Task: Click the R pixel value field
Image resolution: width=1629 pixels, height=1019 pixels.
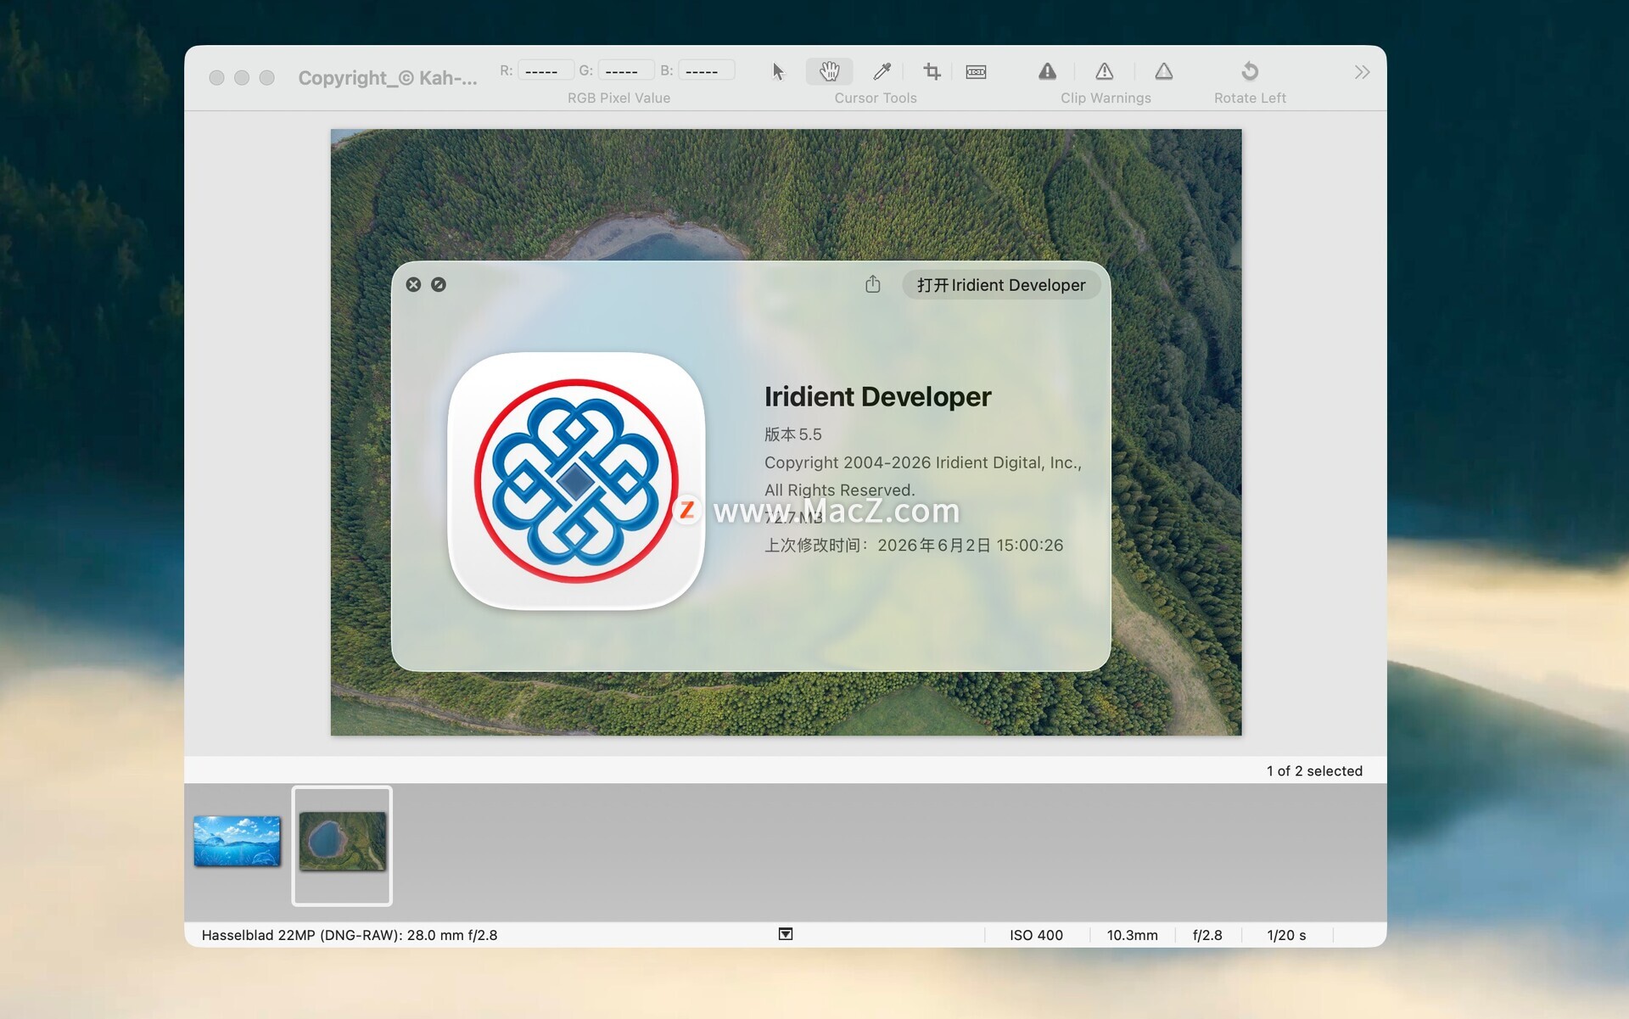Action: 545,70
